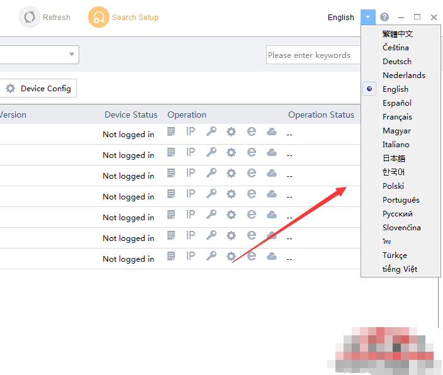Click the Operation column header
The height and width of the screenshot is (375, 443).
[x=187, y=115]
